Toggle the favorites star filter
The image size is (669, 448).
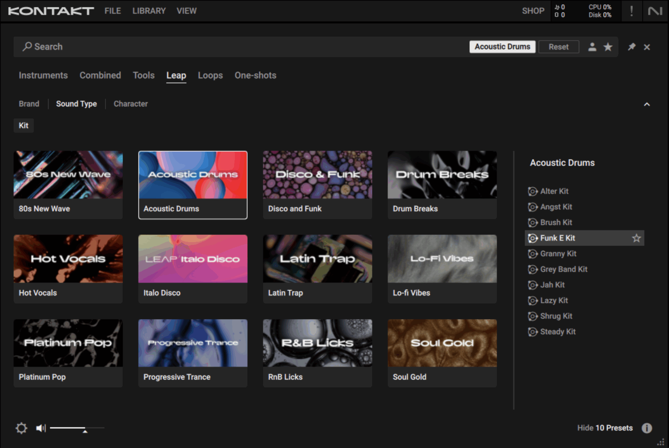pyautogui.click(x=608, y=47)
